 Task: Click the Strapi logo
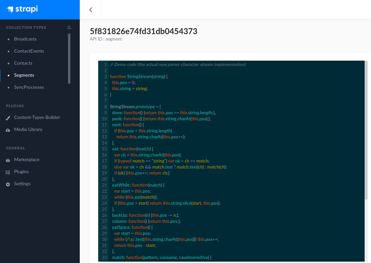(22, 9)
